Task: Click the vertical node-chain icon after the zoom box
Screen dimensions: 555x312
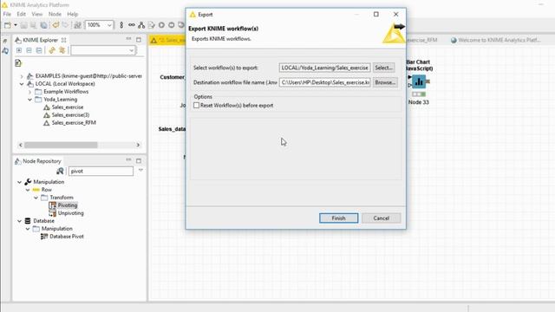Action: 121,25
